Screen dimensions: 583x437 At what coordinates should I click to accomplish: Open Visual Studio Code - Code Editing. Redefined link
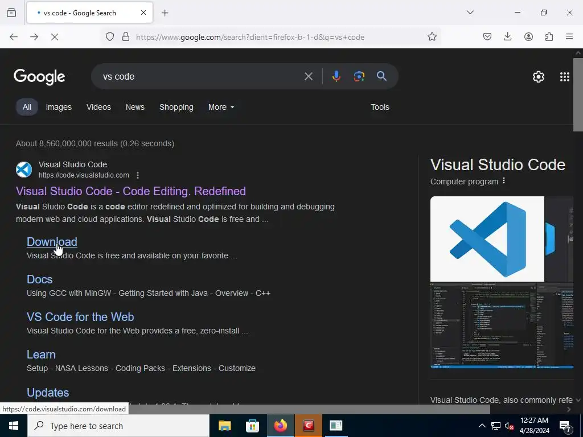tap(131, 191)
